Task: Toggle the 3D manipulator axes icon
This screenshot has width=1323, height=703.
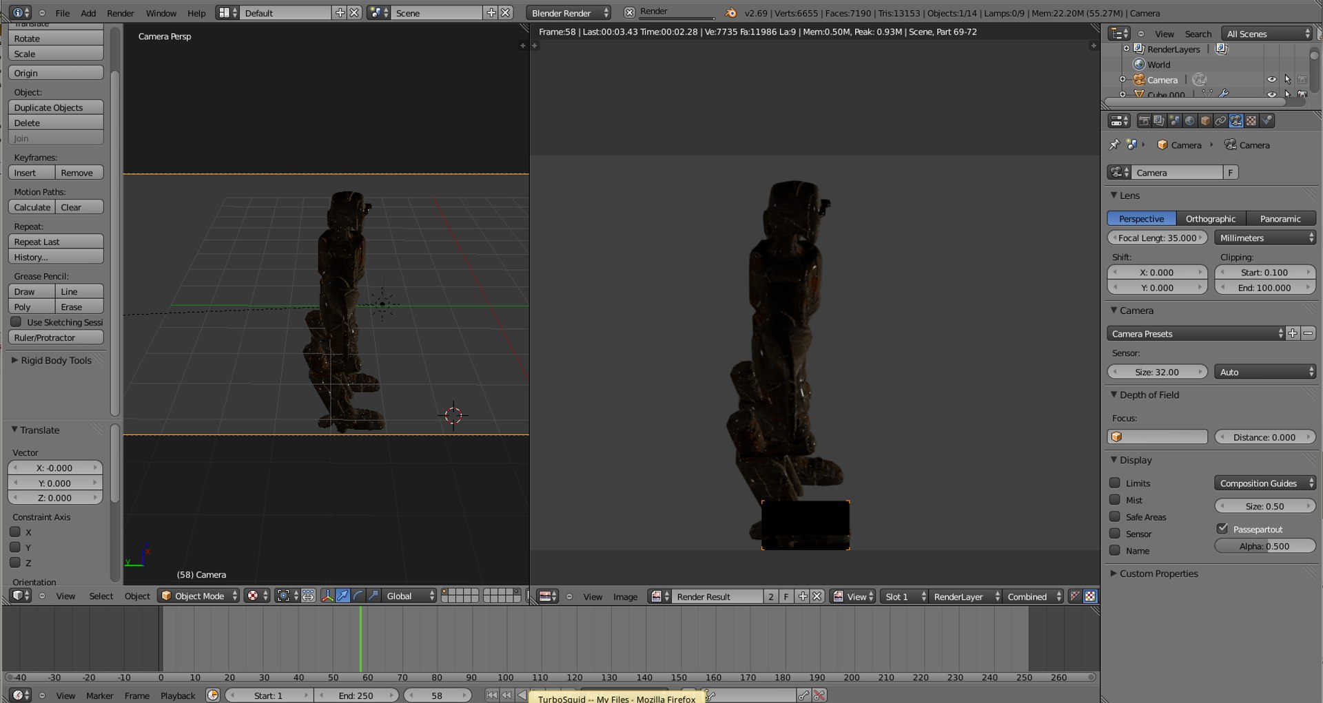Action: point(327,596)
